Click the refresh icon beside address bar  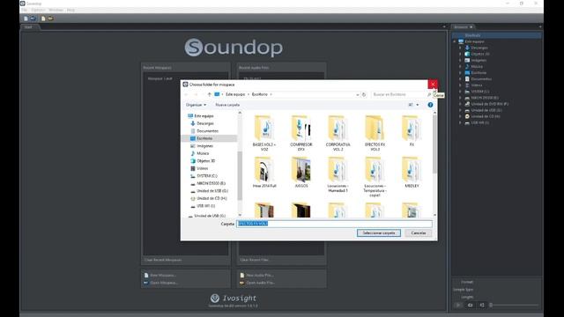tap(364, 94)
